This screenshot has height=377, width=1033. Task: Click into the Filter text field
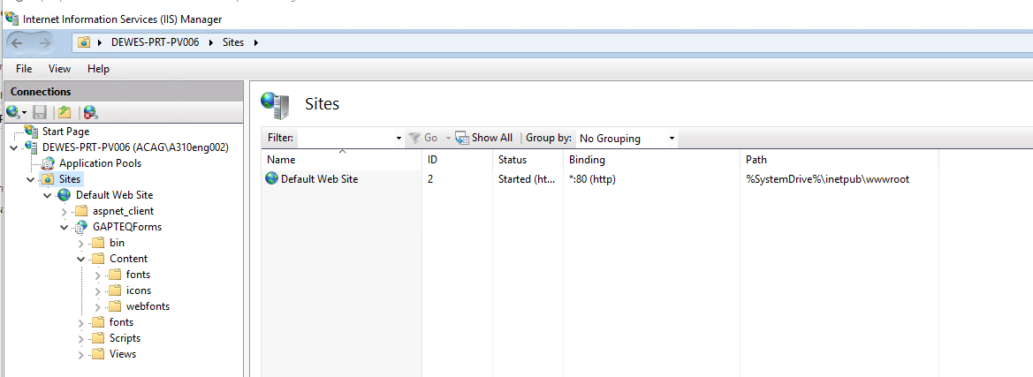coord(346,138)
